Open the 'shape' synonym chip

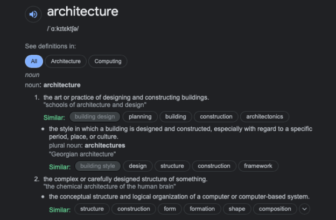[x=237, y=209]
